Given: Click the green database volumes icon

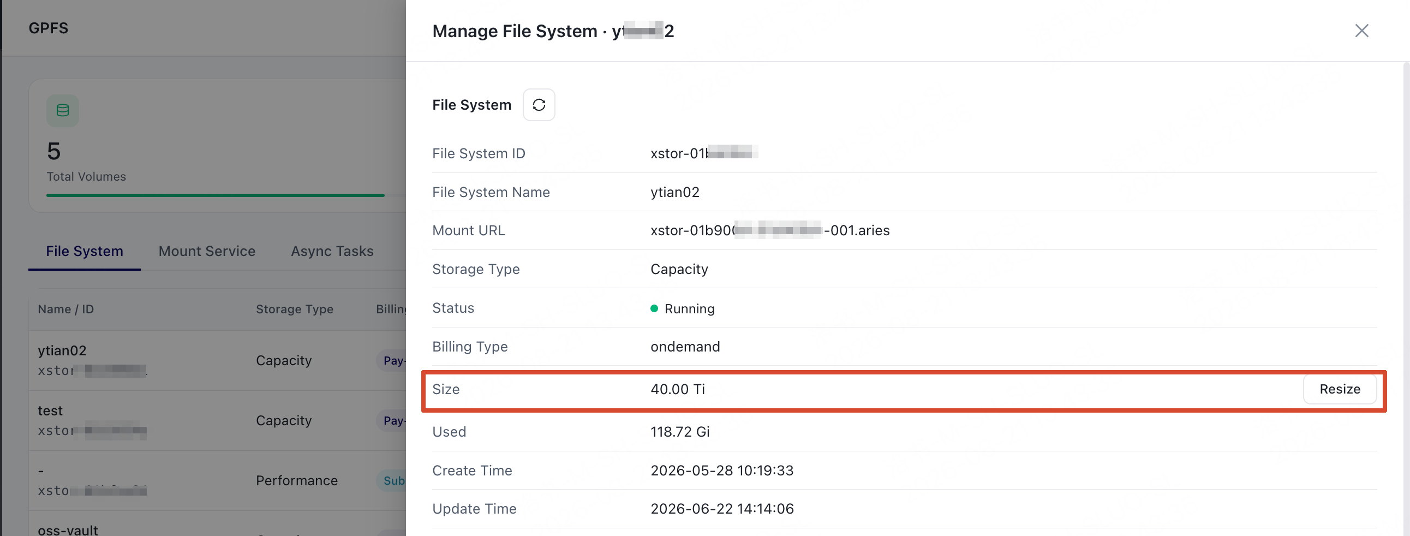Looking at the screenshot, I should pyautogui.click(x=62, y=111).
